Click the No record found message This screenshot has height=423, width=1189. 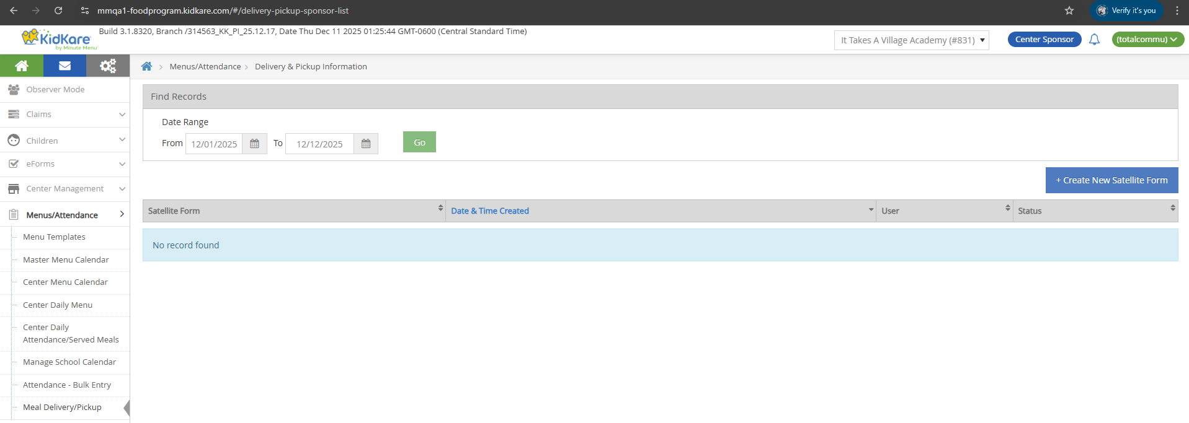point(660,245)
